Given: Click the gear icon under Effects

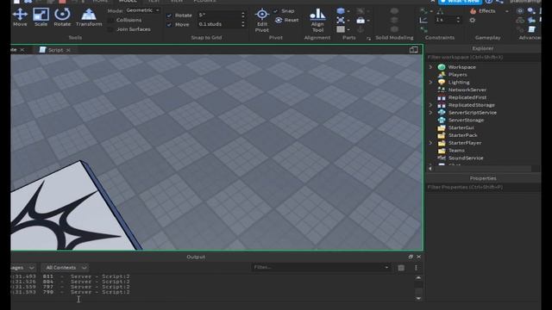Looking at the screenshot, I should 473,21.
